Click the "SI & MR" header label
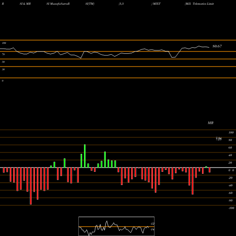This screenshot has width=236, height=236. (x=25, y=4)
